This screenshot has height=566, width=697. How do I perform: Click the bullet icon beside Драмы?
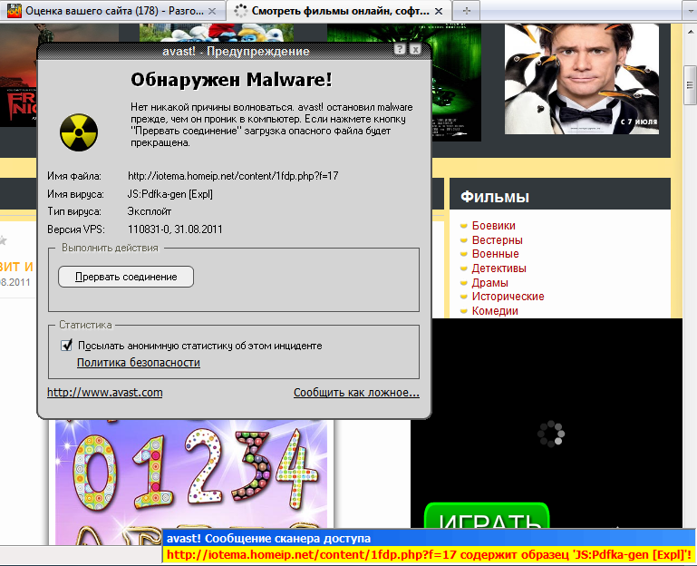(x=464, y=283)
